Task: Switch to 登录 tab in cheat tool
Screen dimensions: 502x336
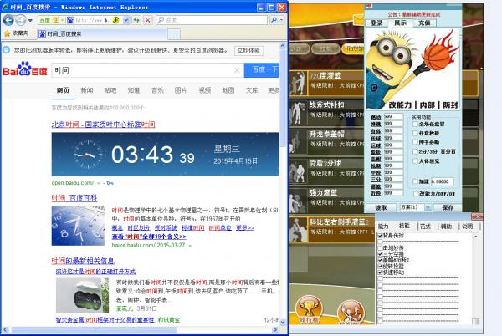Action: [x=376, y=23]
